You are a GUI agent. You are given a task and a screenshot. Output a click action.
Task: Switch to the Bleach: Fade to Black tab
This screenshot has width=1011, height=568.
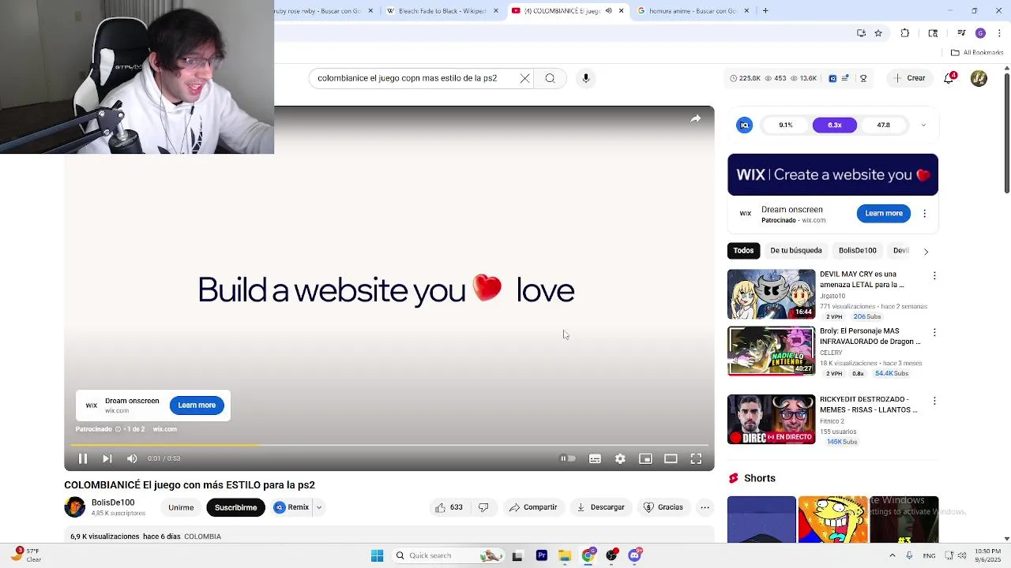pyautogui.click(x=442, y=11)
